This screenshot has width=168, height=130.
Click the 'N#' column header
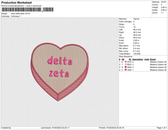pyautogui.click(x=123, y=59)
